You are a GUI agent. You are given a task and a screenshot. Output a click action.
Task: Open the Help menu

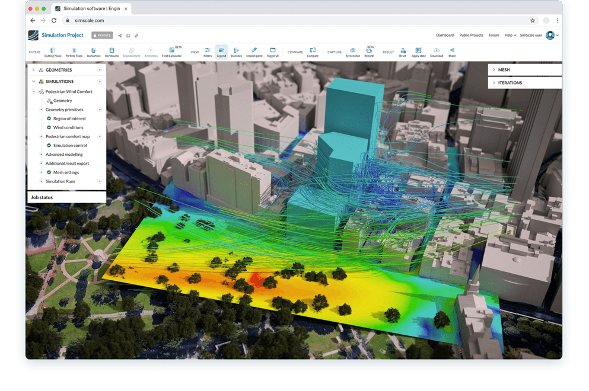click(510, 35)
